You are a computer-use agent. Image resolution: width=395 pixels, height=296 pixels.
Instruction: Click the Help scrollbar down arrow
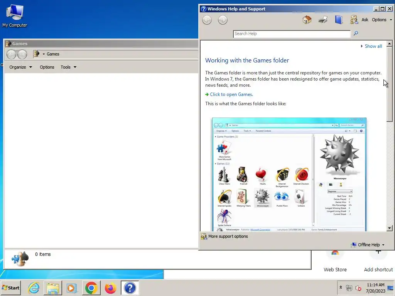click(x=390, y=228)
